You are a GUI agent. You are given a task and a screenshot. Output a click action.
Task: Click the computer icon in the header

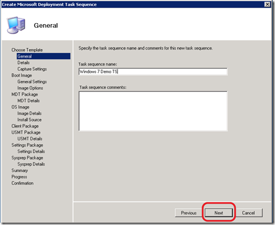(x=16, y=25)
